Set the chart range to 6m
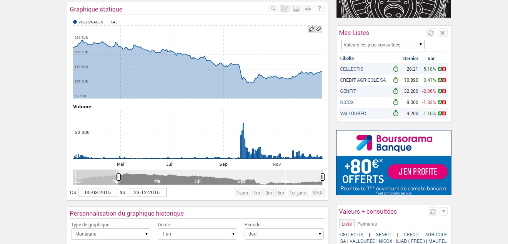Screen dimensions: 508x244 (281, 193)
